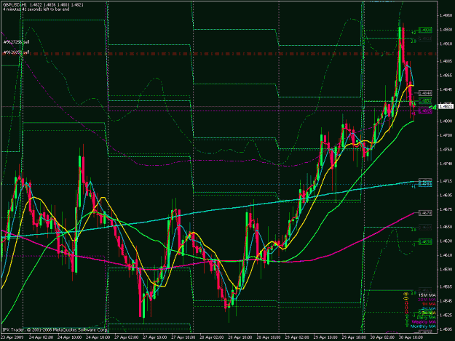Click the 28 Apr 10:00 time axis label
This screenshot has width=455, height=341.
240,337
